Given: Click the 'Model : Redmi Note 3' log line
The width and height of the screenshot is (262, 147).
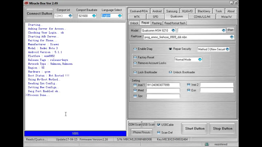Looking at the screenshot, I should click(x=43, y=48).
